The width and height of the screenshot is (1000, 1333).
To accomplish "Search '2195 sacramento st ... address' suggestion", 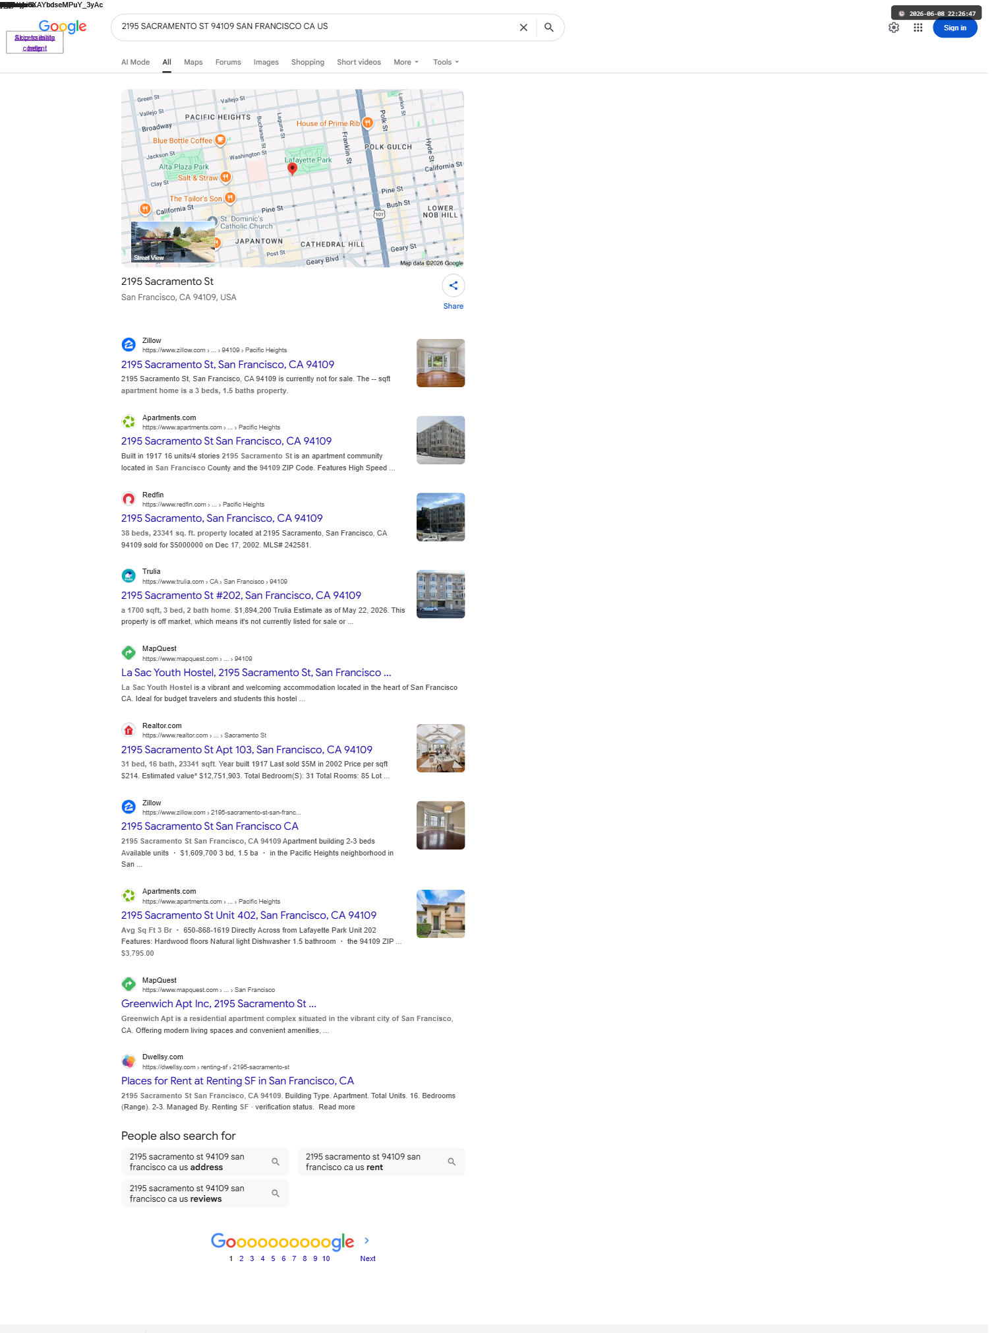I will [205, 1162].
